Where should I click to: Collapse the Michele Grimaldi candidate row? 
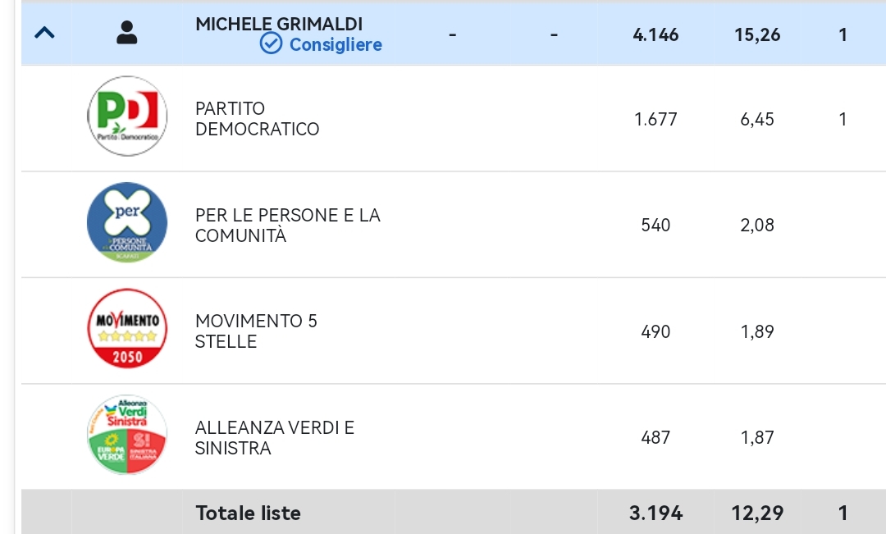coord(44,34)
